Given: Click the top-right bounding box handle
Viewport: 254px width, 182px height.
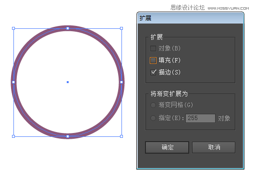Looking at the screenshot, I should [121, 28].
